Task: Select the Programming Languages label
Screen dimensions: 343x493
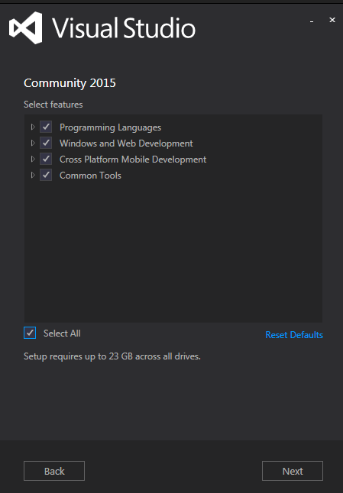Action: [x=111, y=127]
